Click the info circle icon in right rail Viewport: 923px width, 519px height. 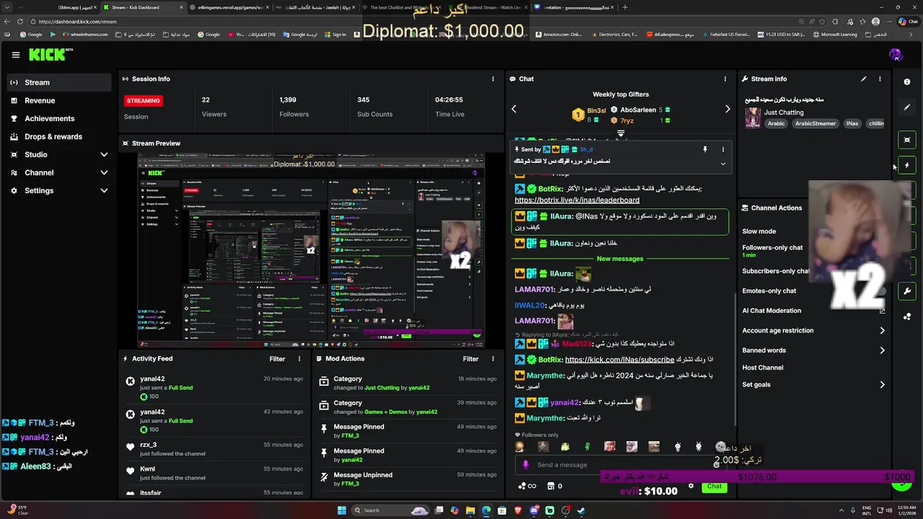click(907, 81)
